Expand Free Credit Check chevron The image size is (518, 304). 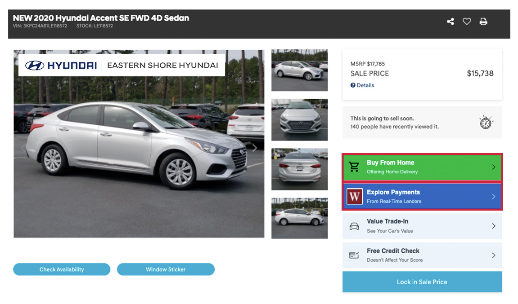[494, 255]
